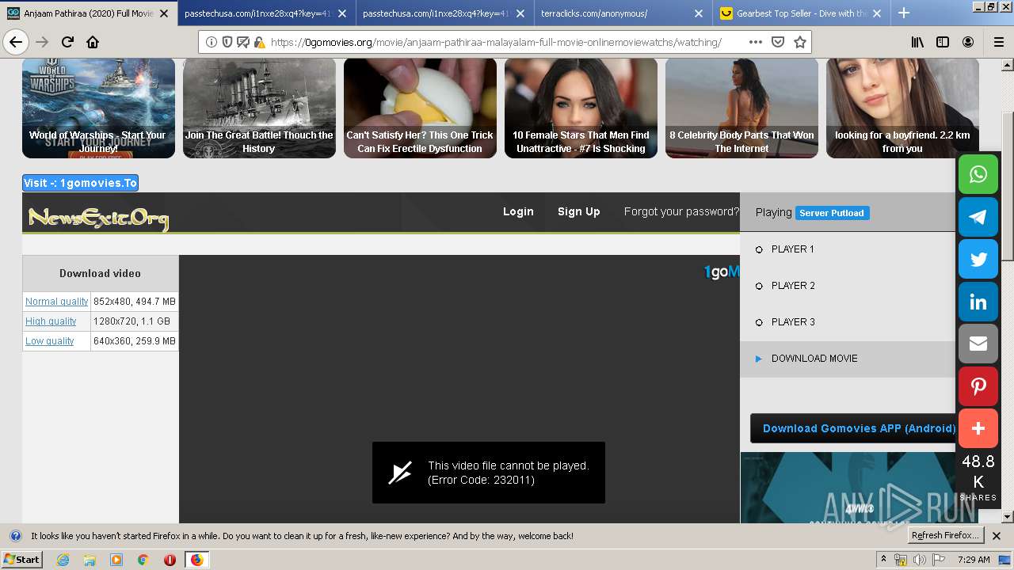Viewport: 1014px width, 570px height.
Task: Download Normal quality video link
Action: (56, 302)
